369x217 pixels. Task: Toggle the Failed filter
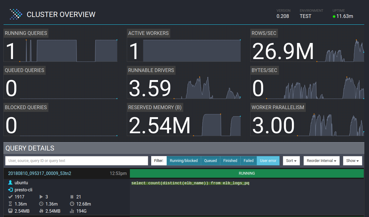click(x=248, y=161)
